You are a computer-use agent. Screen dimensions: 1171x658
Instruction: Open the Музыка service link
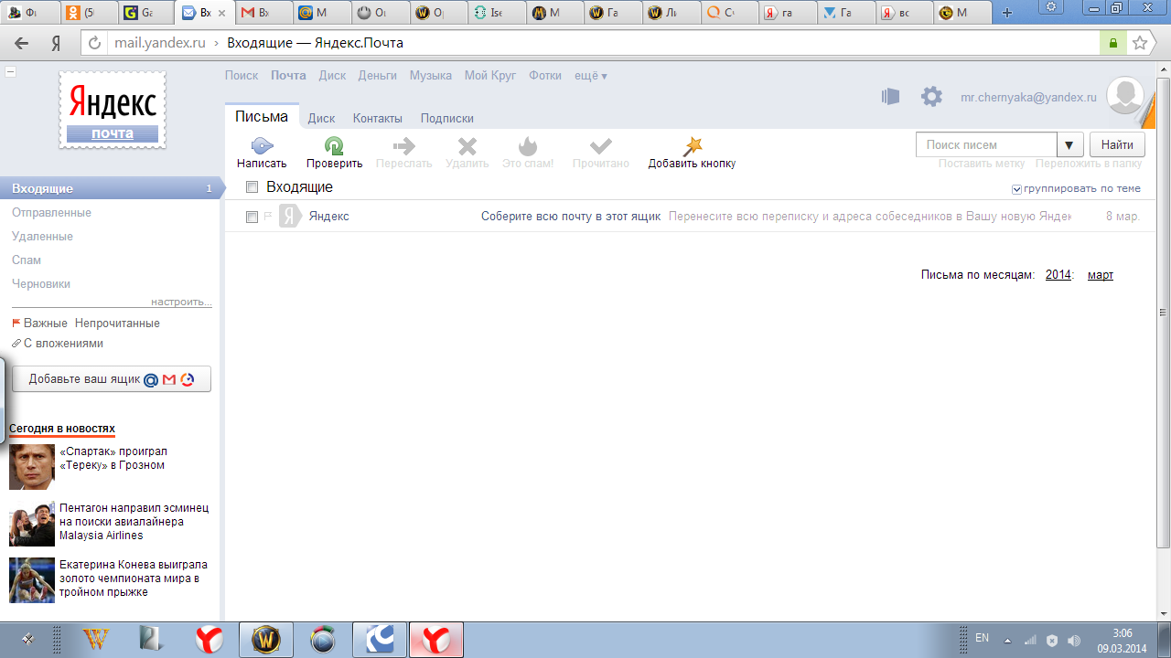431,76
